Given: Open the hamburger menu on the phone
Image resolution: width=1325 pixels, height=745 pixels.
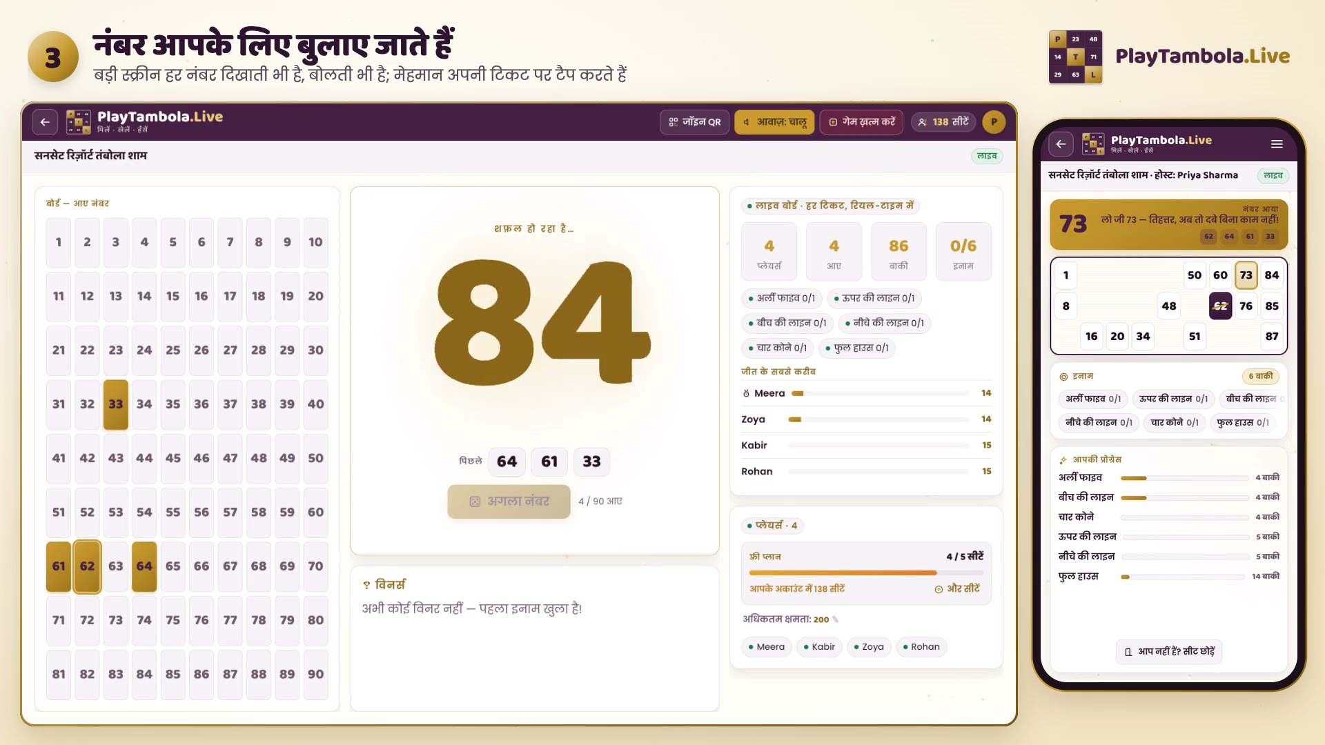Looking at the screenshot, I should [x=1277, y=144].
